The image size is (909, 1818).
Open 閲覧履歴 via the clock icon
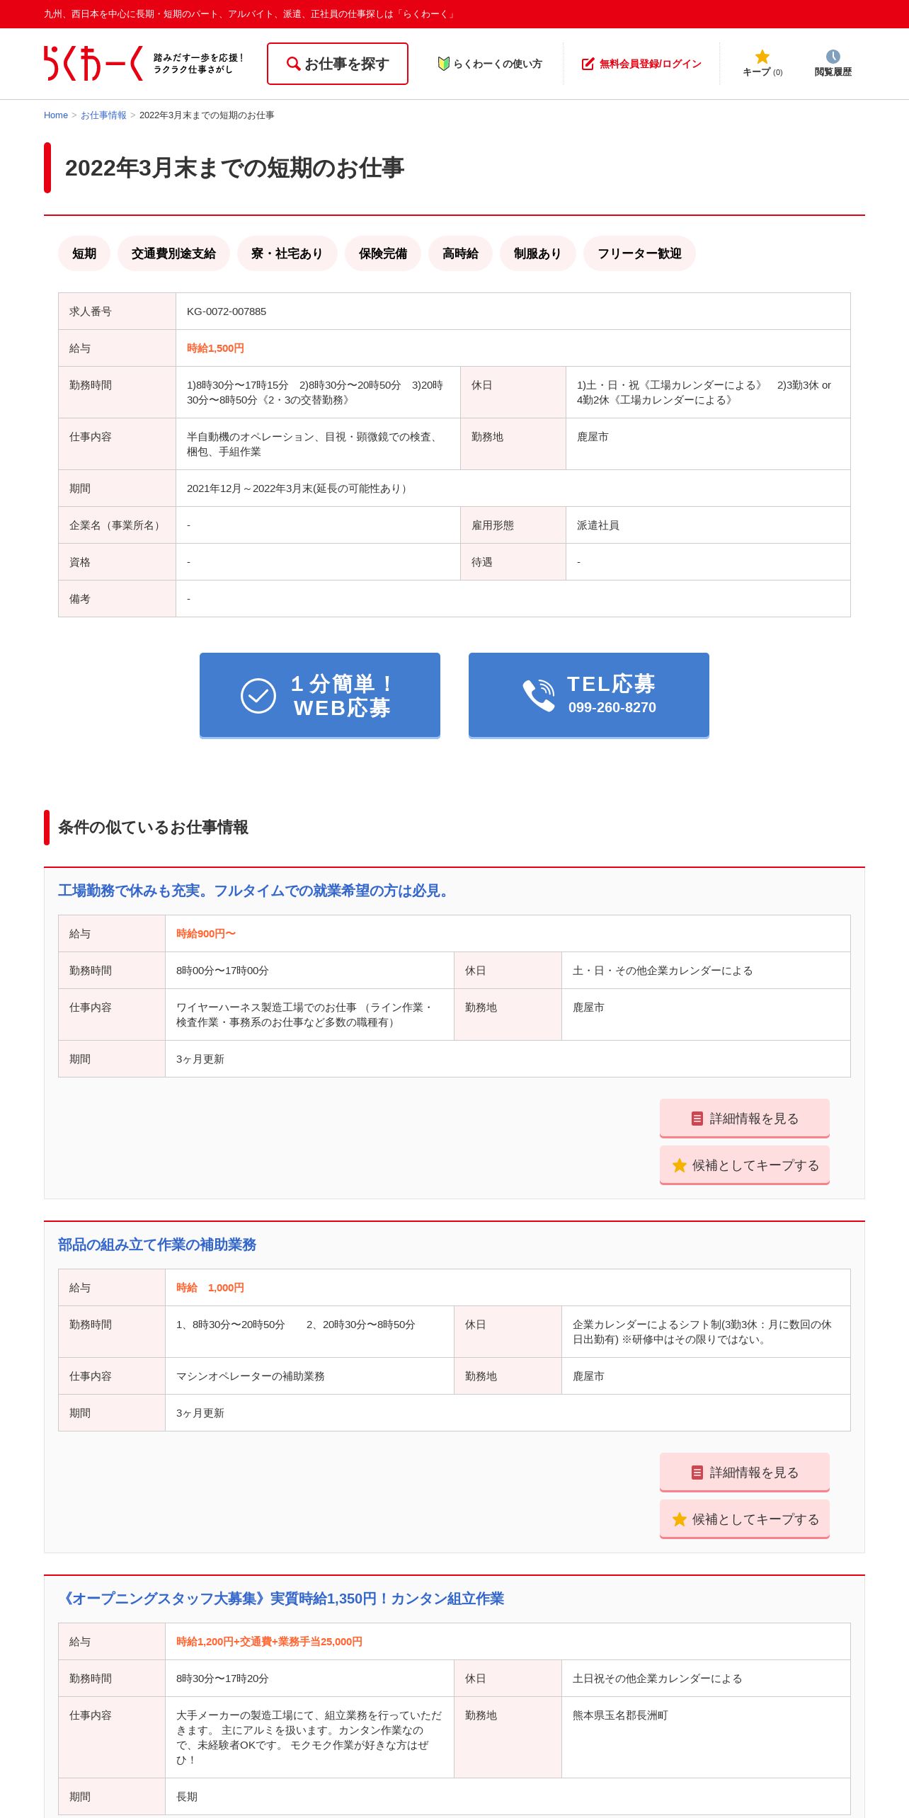tap(833, 57)
